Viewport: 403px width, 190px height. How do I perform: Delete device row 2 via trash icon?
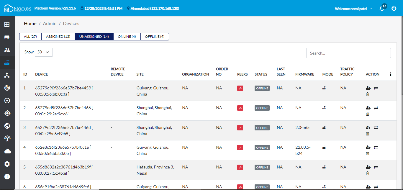pos(368,114)
